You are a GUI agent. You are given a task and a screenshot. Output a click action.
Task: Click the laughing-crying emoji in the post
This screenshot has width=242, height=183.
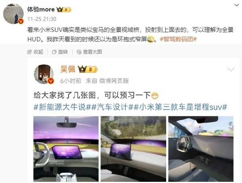point(150,39)
